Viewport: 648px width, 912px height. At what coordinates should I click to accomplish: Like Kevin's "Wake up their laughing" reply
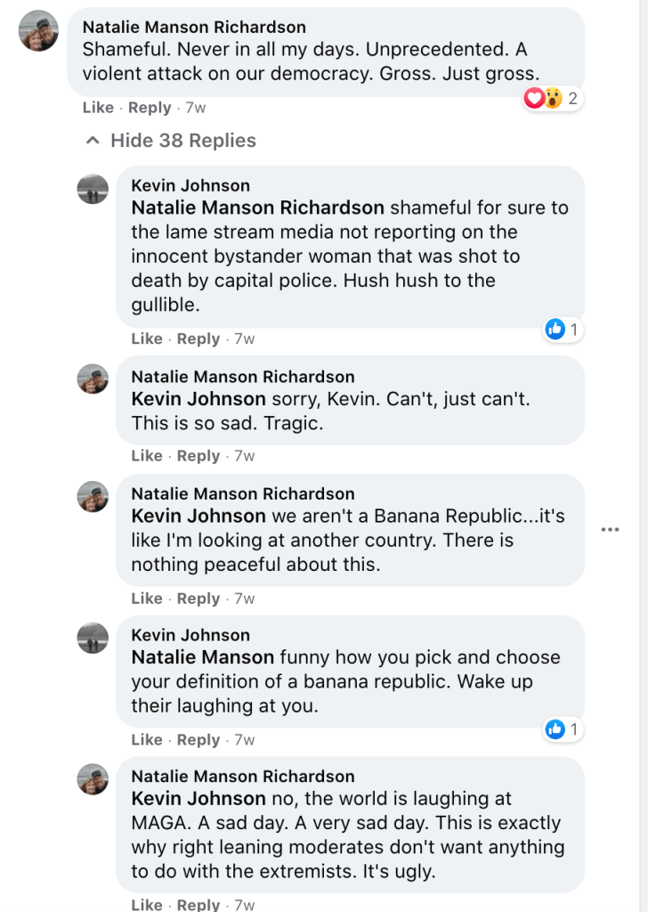[147, 740]
